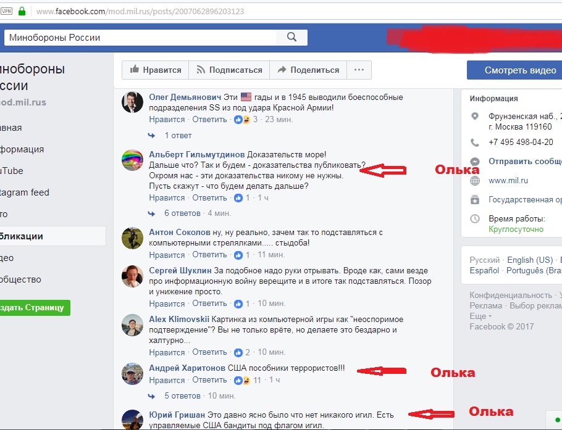Click the like reaction icon on Олег Демьянович's comment
Screen dimensions: 562x430
coord(238,120)
